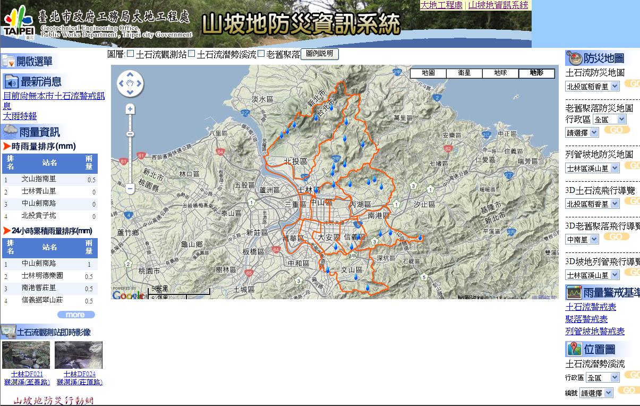
Task: Switch map to 地圖 view
Action: tap(428, 73)
